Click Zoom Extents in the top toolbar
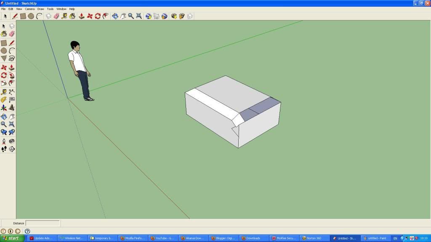The height and width of the screenshot is (242, 431). tap(138, 16)
